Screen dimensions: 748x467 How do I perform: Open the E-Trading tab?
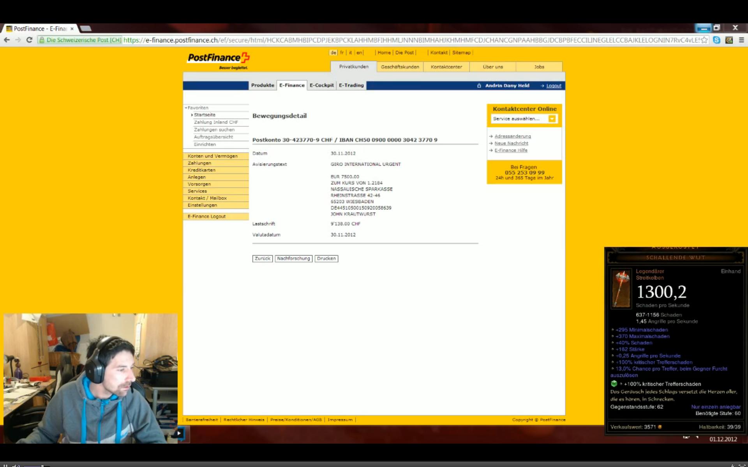pyautogui.click(x=351, y=85)
